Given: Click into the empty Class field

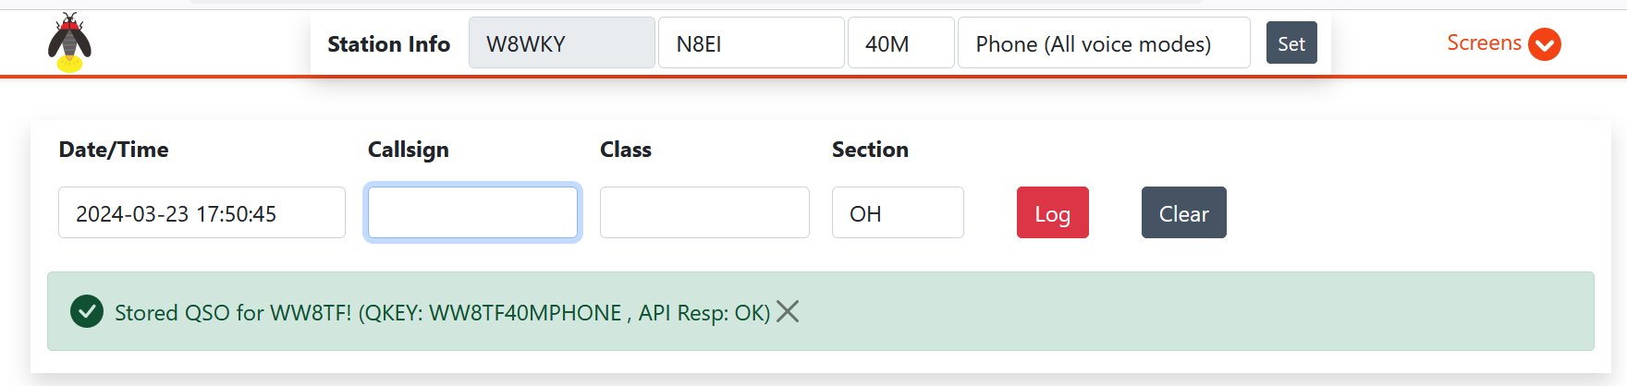Looking at the screenshot, I should point(703,213).
